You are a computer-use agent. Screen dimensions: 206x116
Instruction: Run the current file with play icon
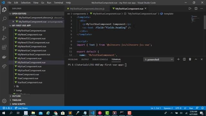[190, 9]
